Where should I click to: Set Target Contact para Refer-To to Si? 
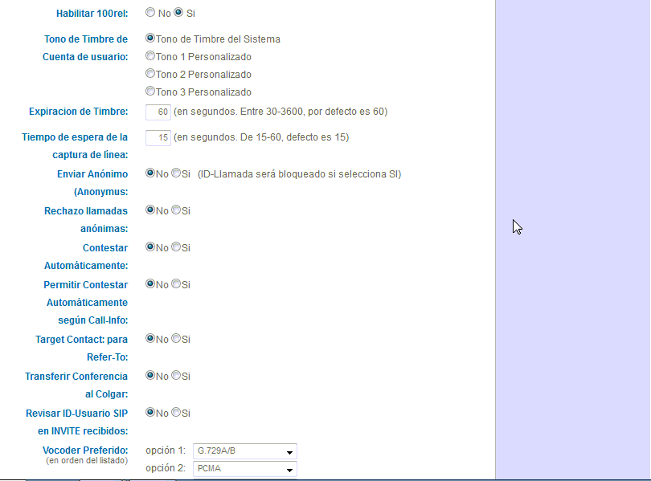point(176,339)
